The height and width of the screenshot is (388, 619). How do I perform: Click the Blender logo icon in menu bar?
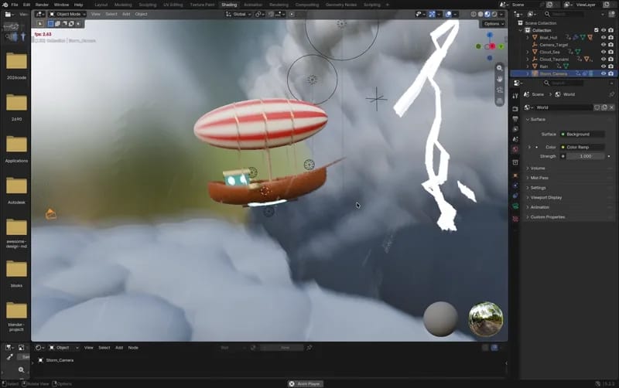click(x=5, y=5)
